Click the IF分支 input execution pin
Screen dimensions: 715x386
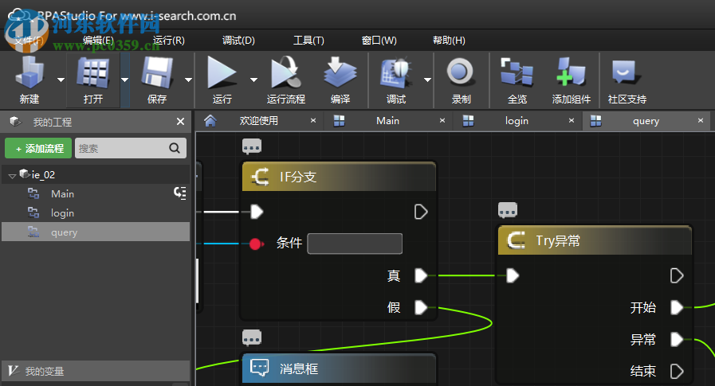pos(257,212)
